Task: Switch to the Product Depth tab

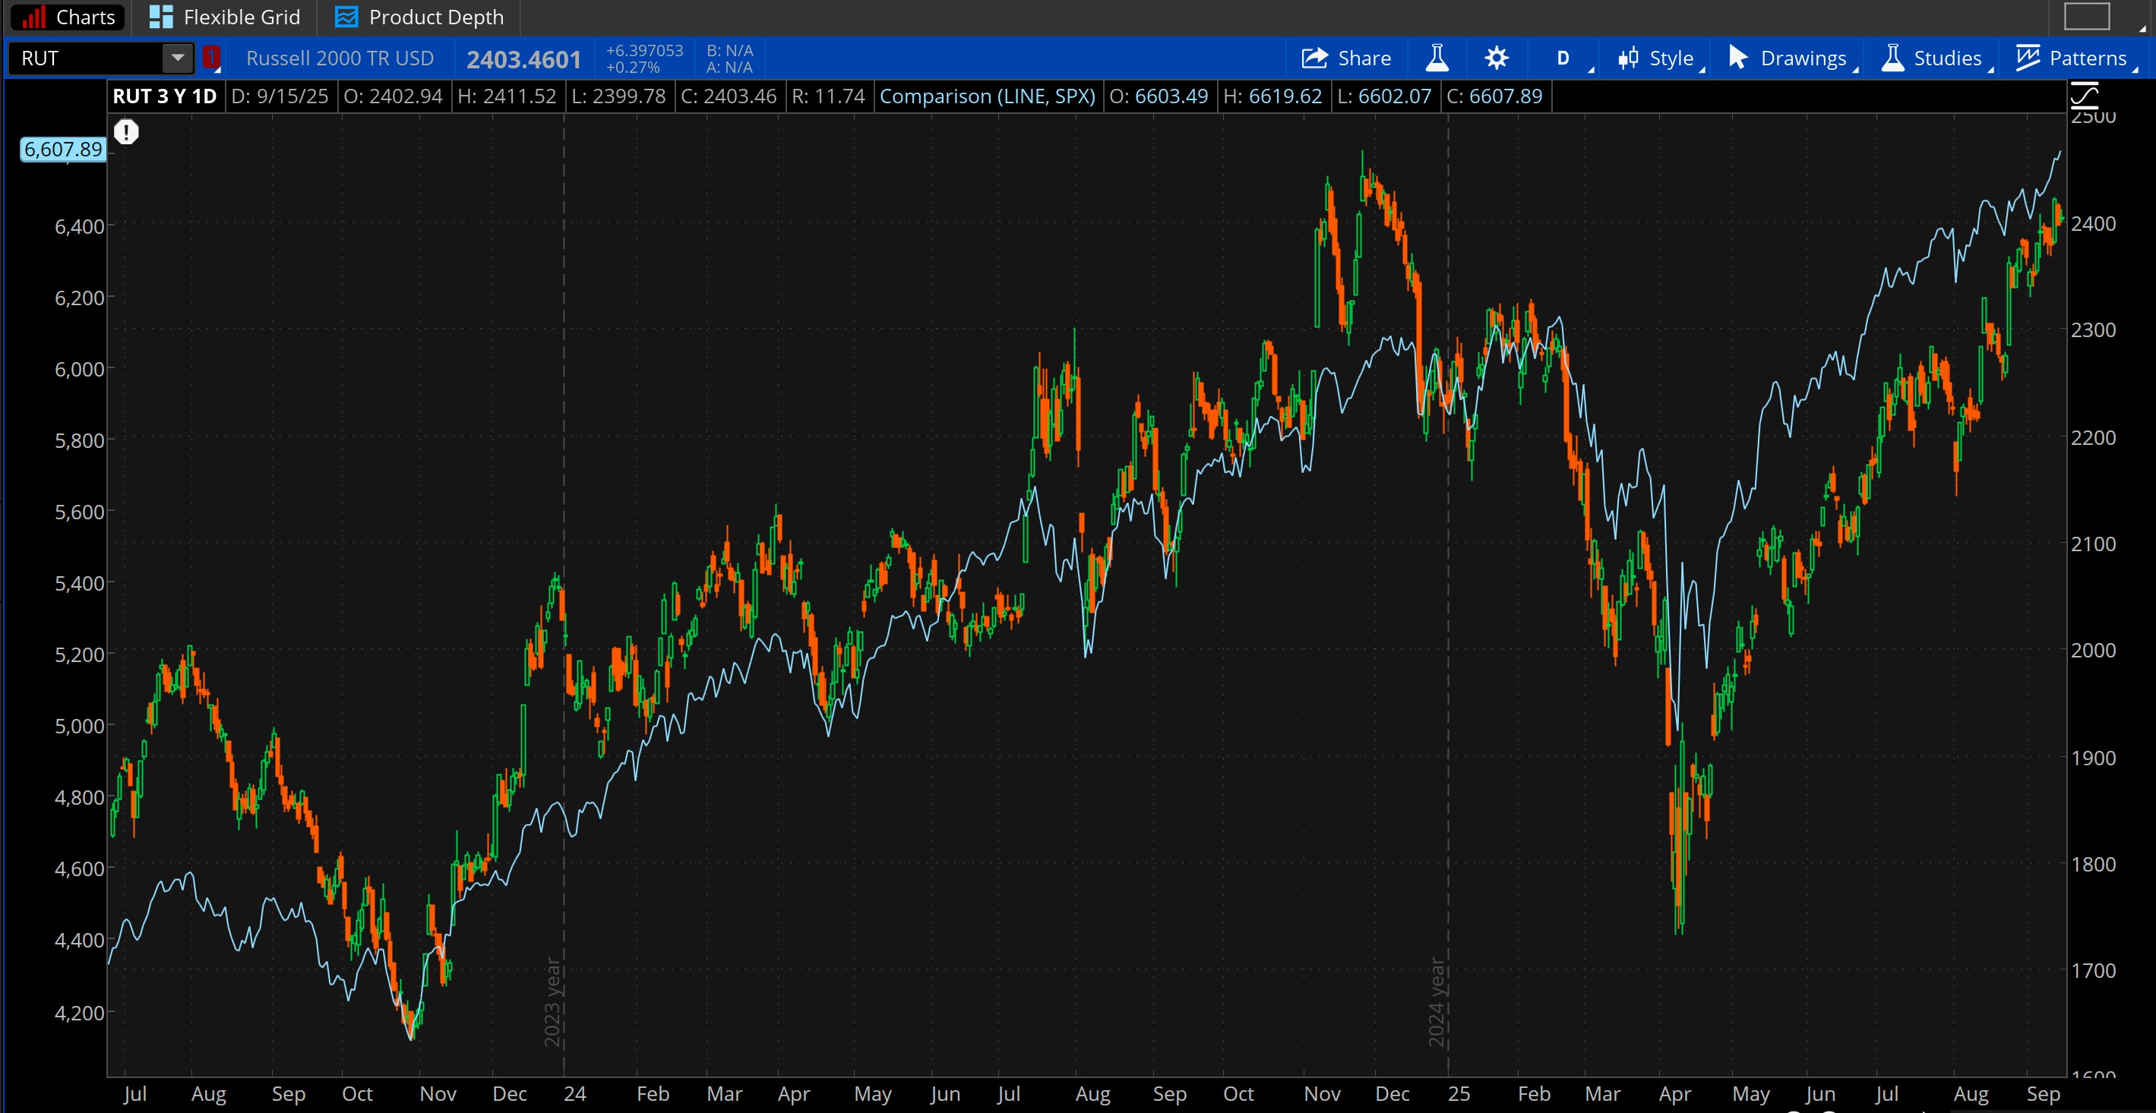Action: [419, 17]
